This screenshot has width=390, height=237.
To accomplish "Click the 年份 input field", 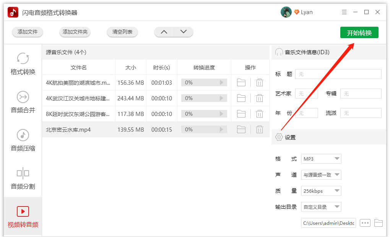I will point(306,113).
